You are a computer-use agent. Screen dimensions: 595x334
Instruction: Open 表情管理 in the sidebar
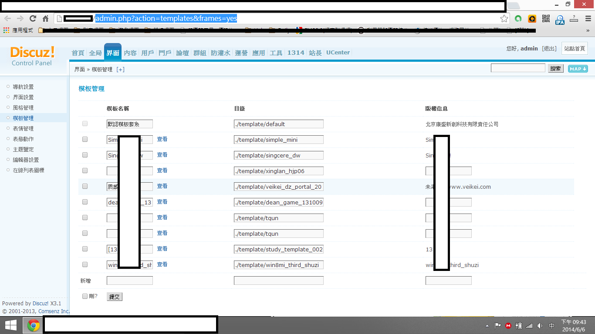tap(23, 129)
